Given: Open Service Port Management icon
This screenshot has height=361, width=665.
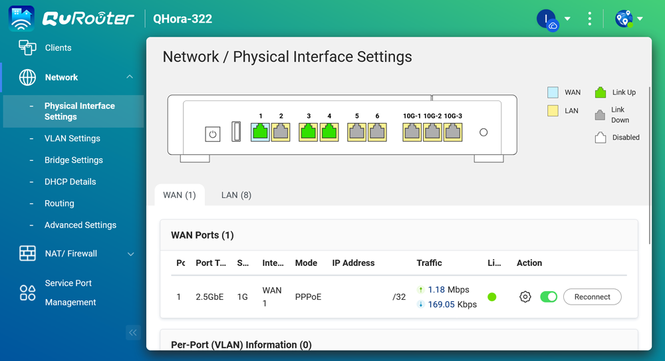Looking at the screenshot, I should click(27, 293).
